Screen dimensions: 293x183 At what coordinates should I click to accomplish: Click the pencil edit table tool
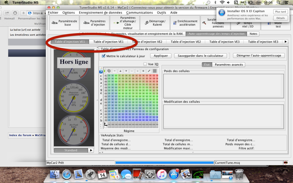[x=149, y=71]
